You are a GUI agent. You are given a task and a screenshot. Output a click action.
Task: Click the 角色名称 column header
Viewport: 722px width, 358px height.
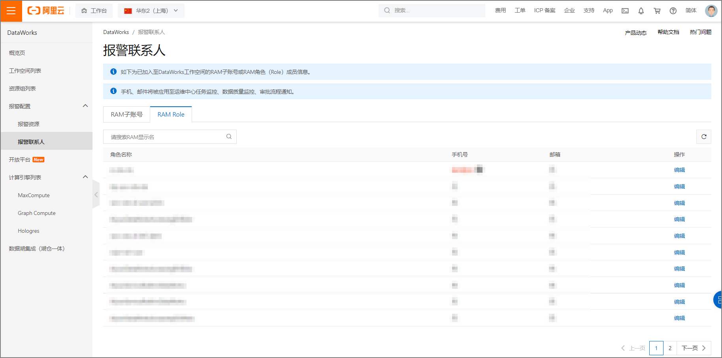(121, 155)
